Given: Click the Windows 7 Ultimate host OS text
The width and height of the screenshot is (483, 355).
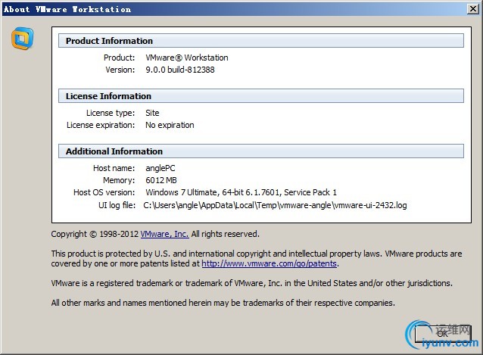Looking at the screenshot, I should (x=241, y=192).
